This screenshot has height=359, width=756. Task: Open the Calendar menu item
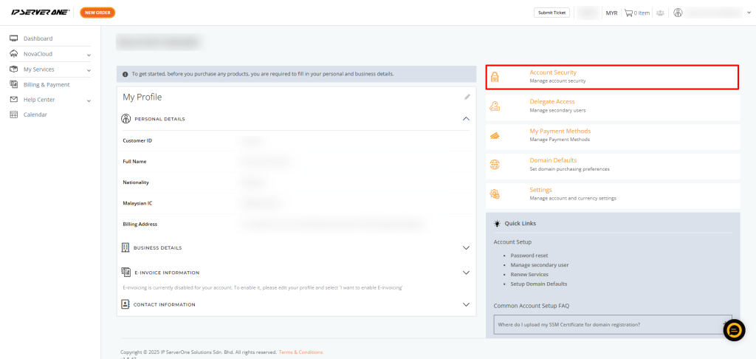click(35, 114)
